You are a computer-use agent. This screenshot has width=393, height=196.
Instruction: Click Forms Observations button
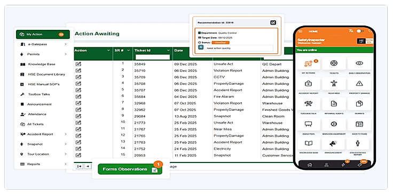tap(130, 169)
